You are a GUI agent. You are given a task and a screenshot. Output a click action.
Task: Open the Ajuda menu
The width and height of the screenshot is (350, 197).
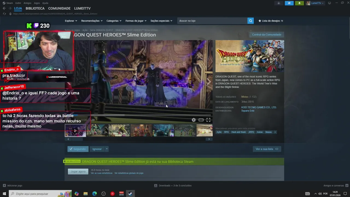coord(45,3)
